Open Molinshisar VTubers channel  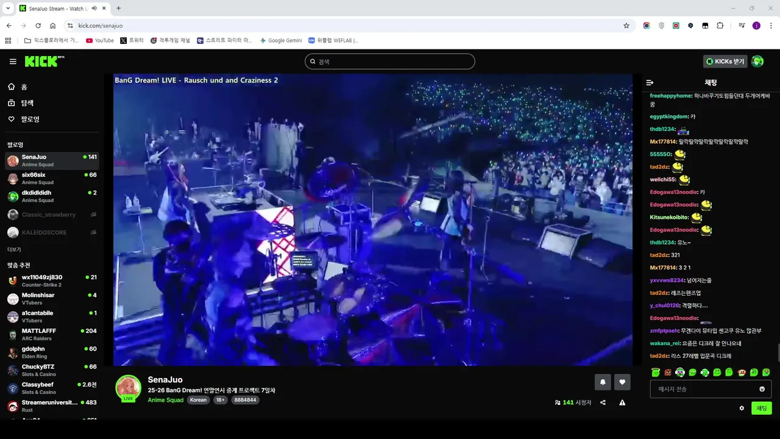[x=52, y=299]
